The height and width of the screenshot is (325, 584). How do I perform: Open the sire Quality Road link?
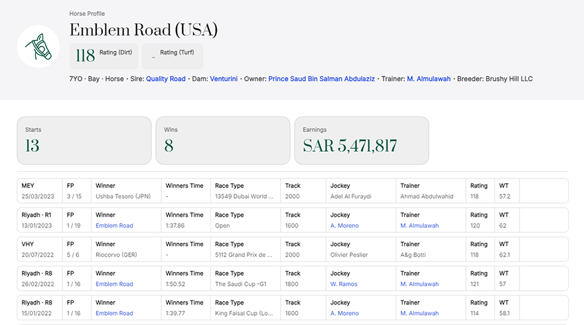point(165,79)
